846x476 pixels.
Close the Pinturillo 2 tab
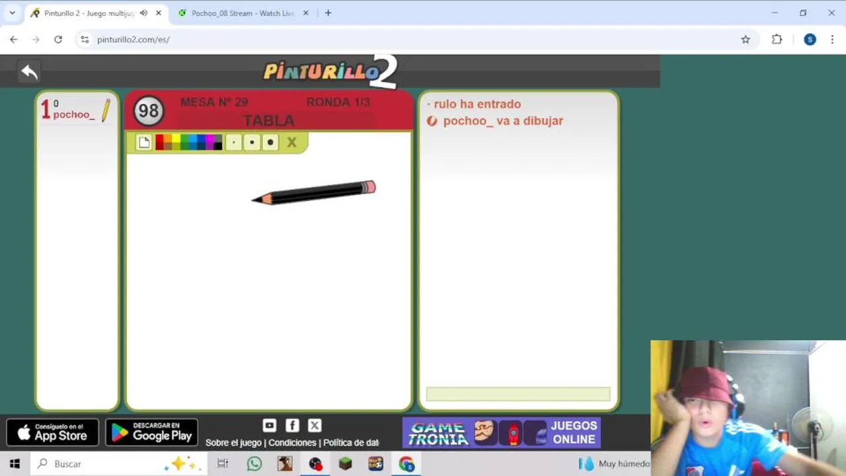click(x=158, y=13)
